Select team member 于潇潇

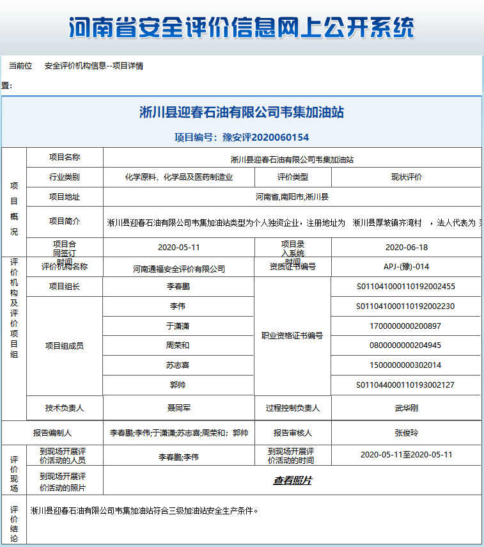coord(178,326)
